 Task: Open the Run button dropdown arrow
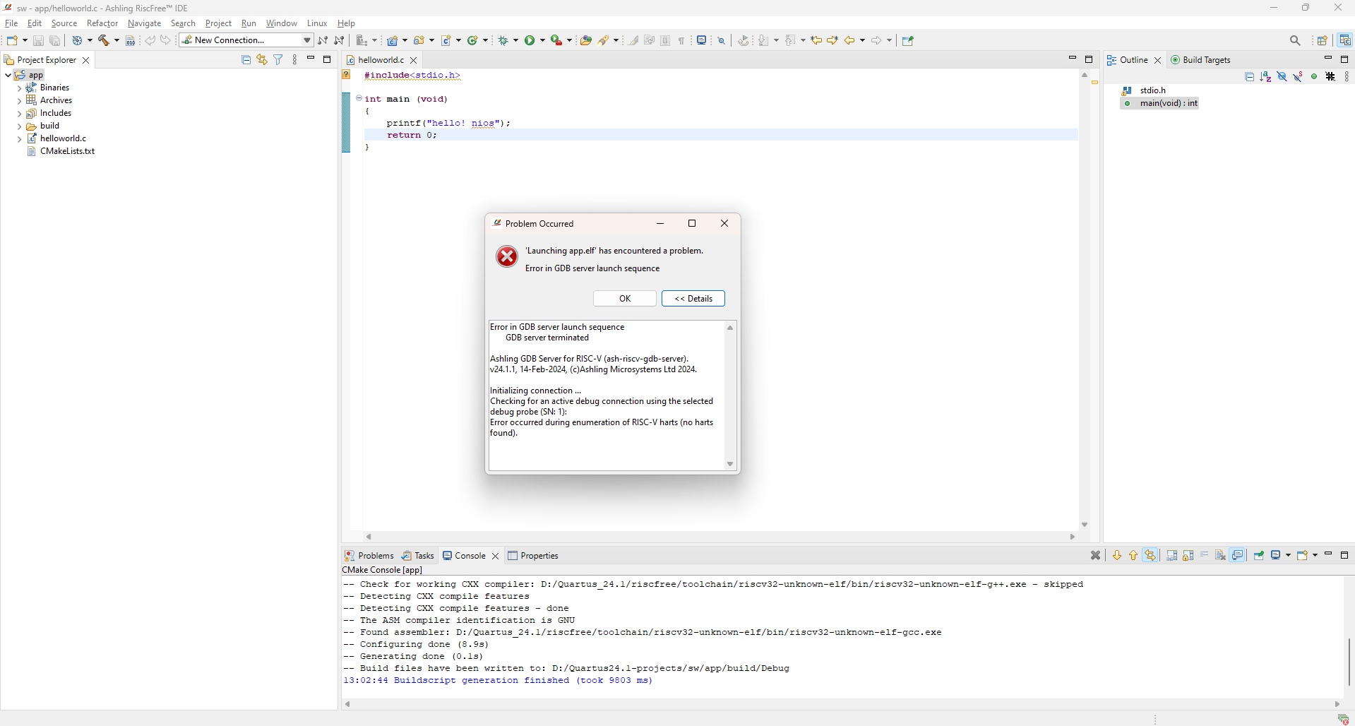click(x=542, y=40)
